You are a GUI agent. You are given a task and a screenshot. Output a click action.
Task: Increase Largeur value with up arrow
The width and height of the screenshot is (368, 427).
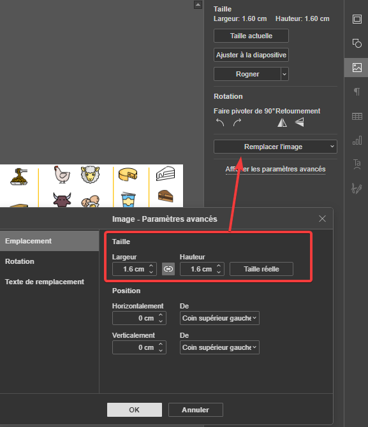pyautogui.click(x=151, y=266)
